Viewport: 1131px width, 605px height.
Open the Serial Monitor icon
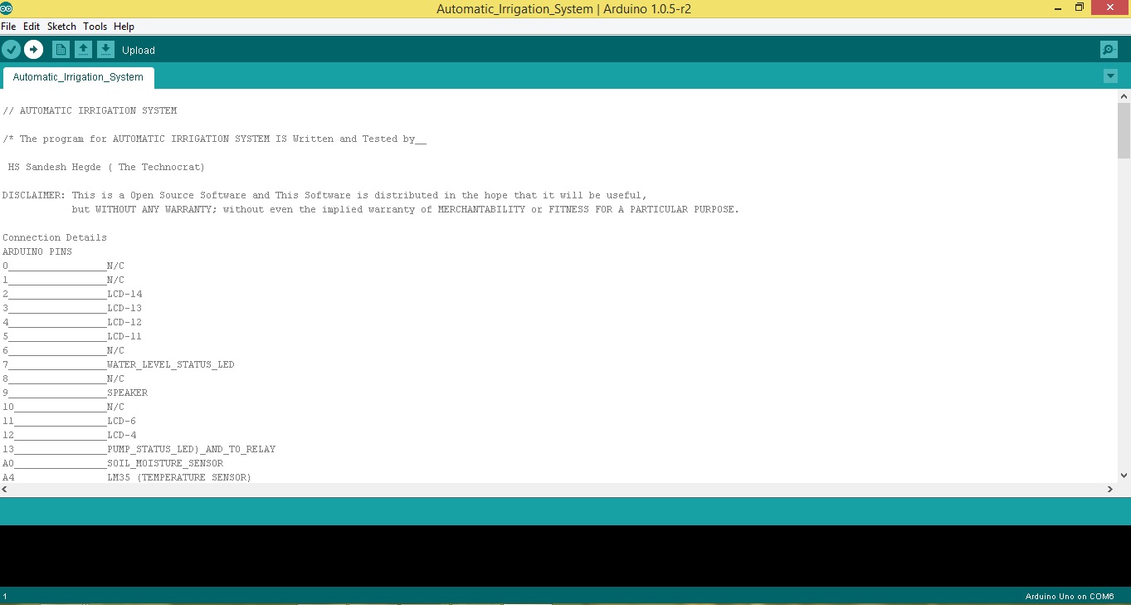click(x=1109, y=50)
